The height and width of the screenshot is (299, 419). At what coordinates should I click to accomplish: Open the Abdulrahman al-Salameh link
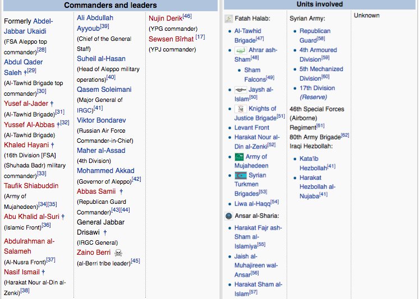click(x=29, y=246)
